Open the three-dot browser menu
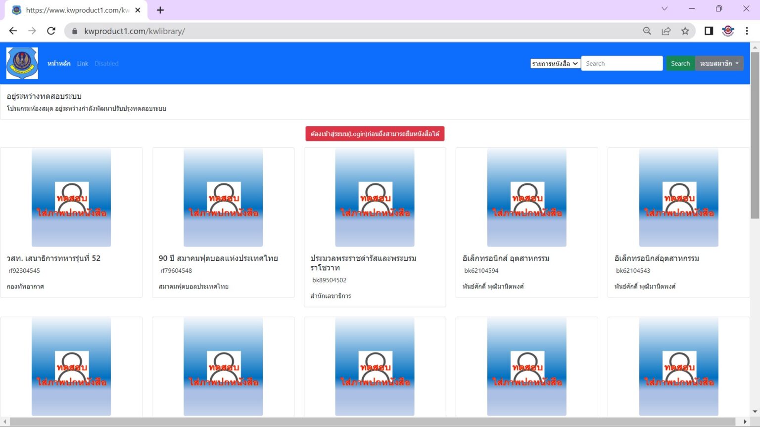 [747, 31]
